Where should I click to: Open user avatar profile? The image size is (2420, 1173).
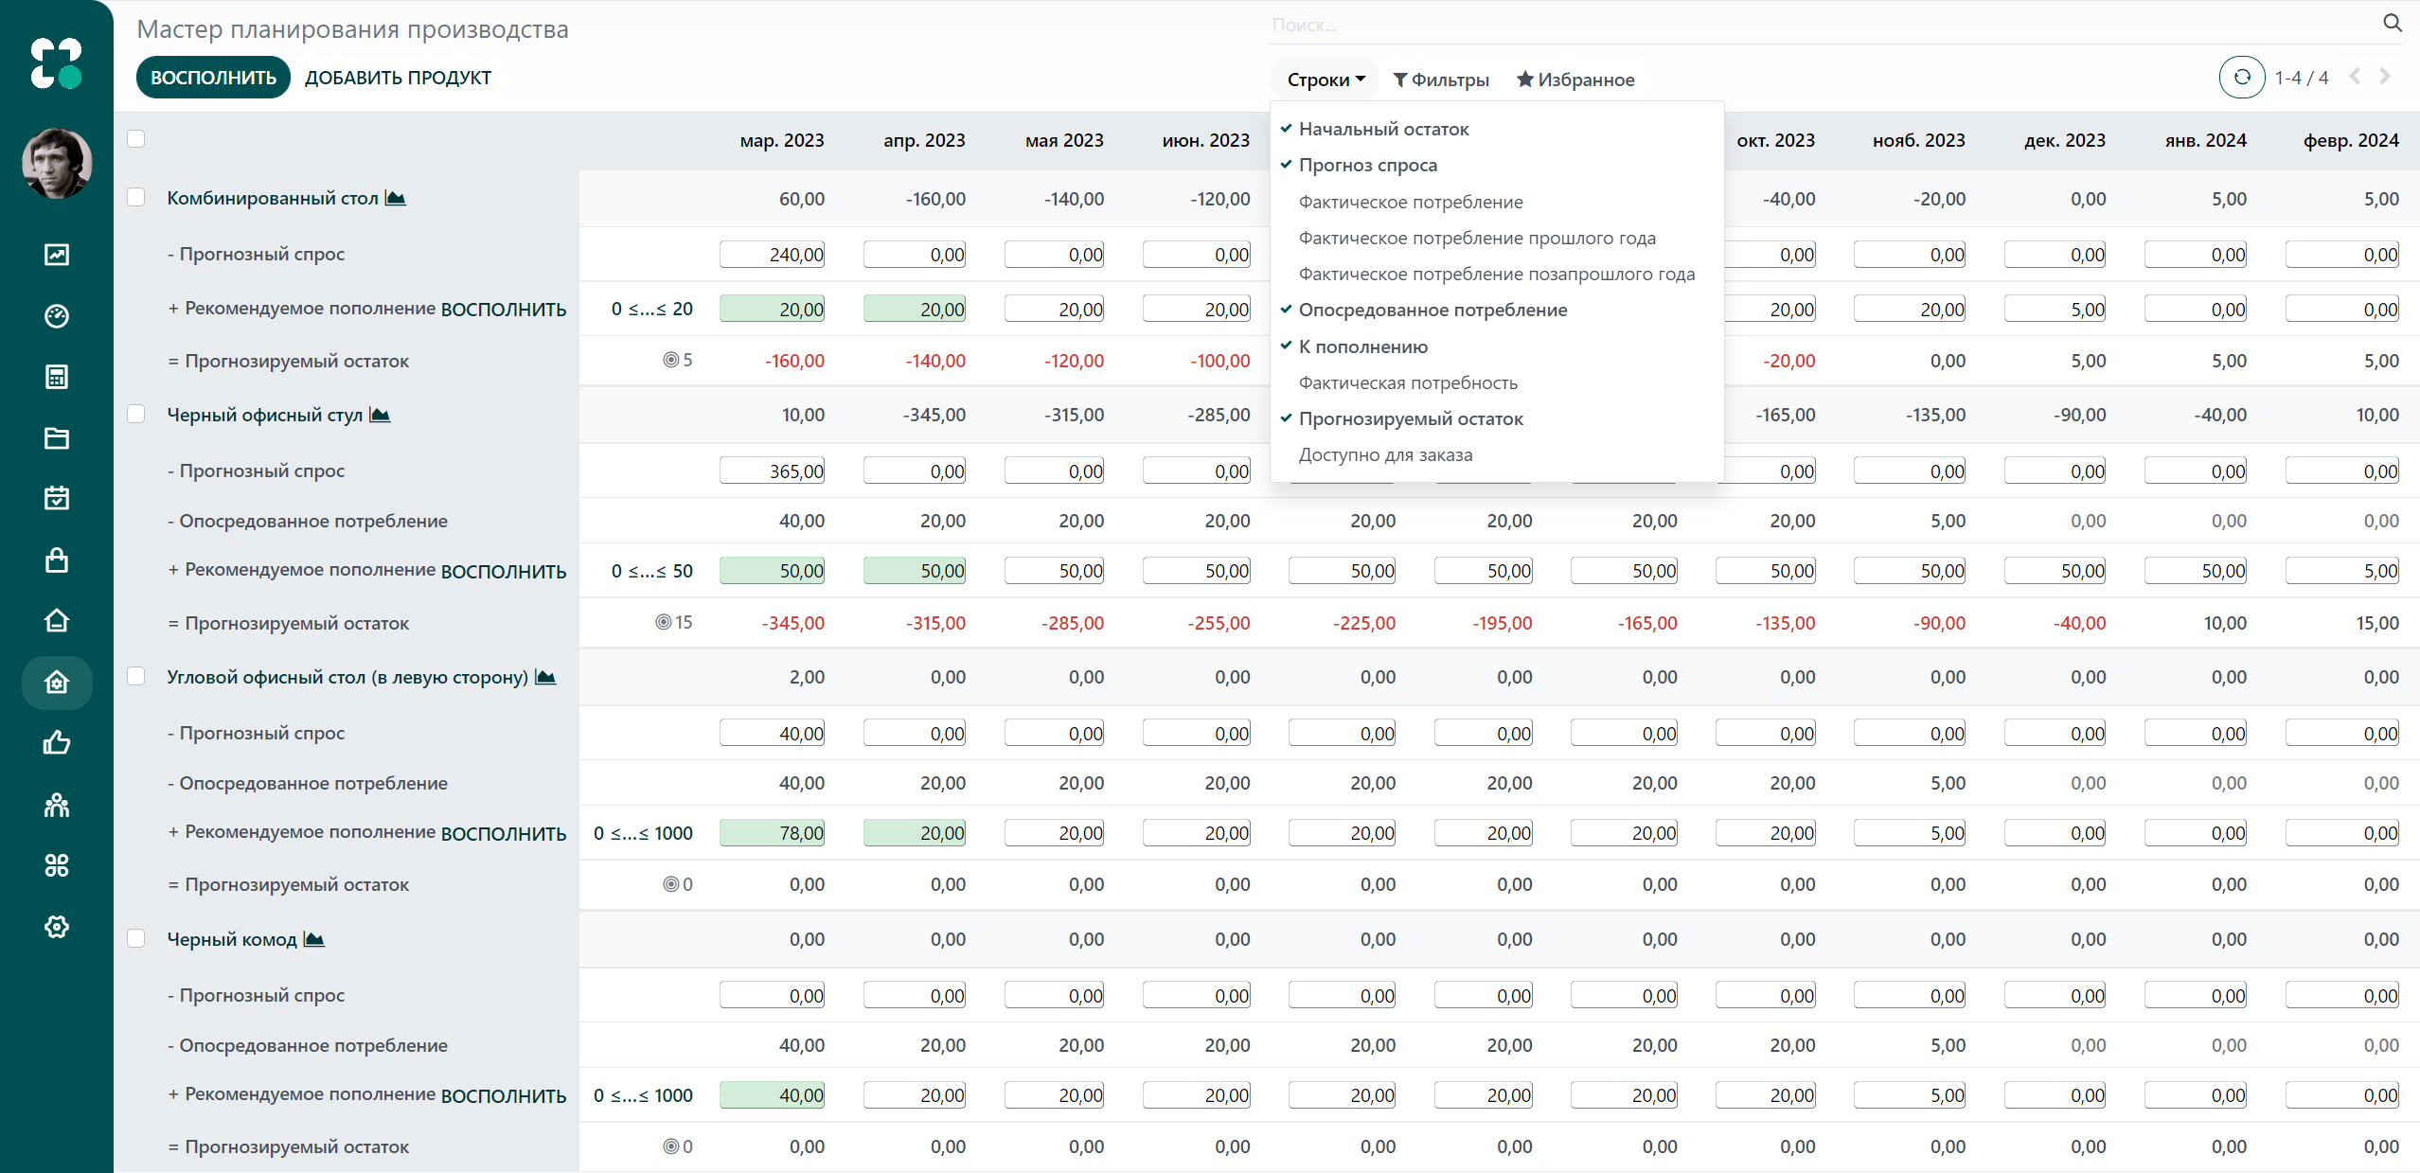pos(57,163)
